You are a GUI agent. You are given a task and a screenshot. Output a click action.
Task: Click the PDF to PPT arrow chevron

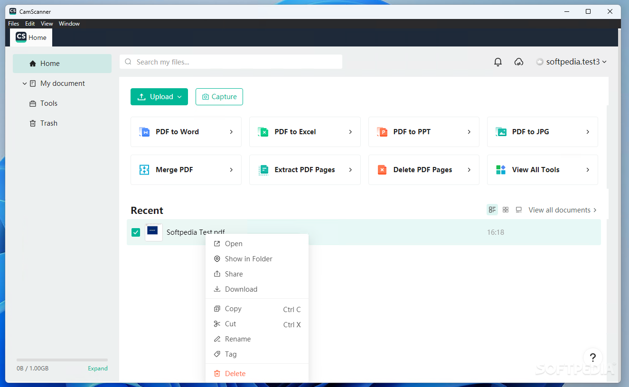pyautogui.click(x=469, y=132)
